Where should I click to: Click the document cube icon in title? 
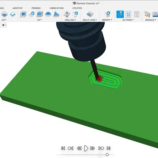pyautogui.click(x=74, y=3)
